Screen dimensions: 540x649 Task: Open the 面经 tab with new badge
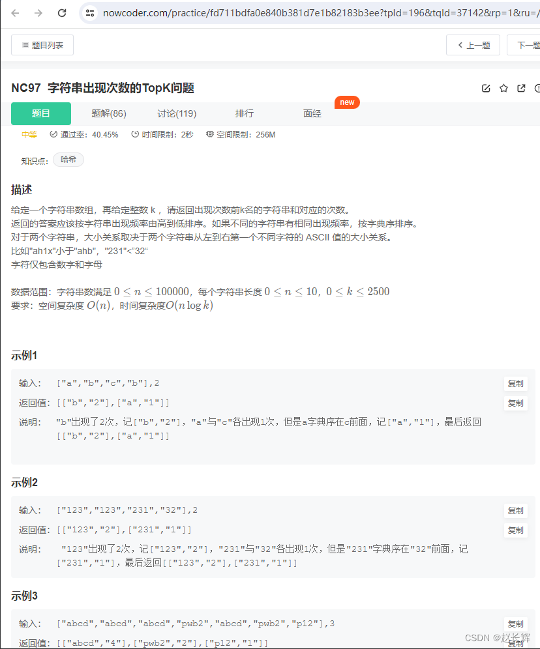312,113
